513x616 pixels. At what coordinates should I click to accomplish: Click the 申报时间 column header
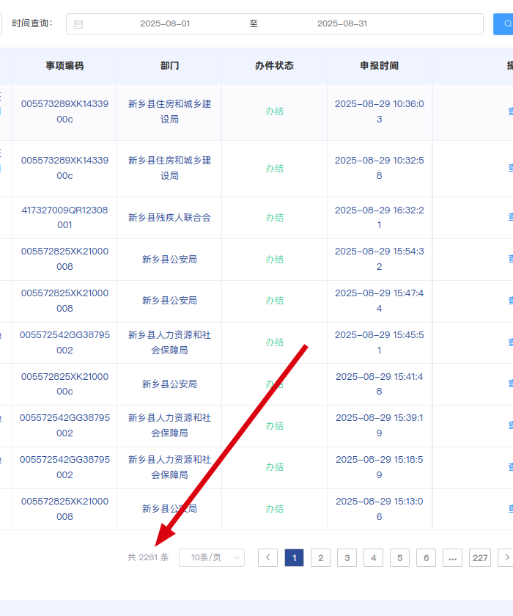(379, 66)
